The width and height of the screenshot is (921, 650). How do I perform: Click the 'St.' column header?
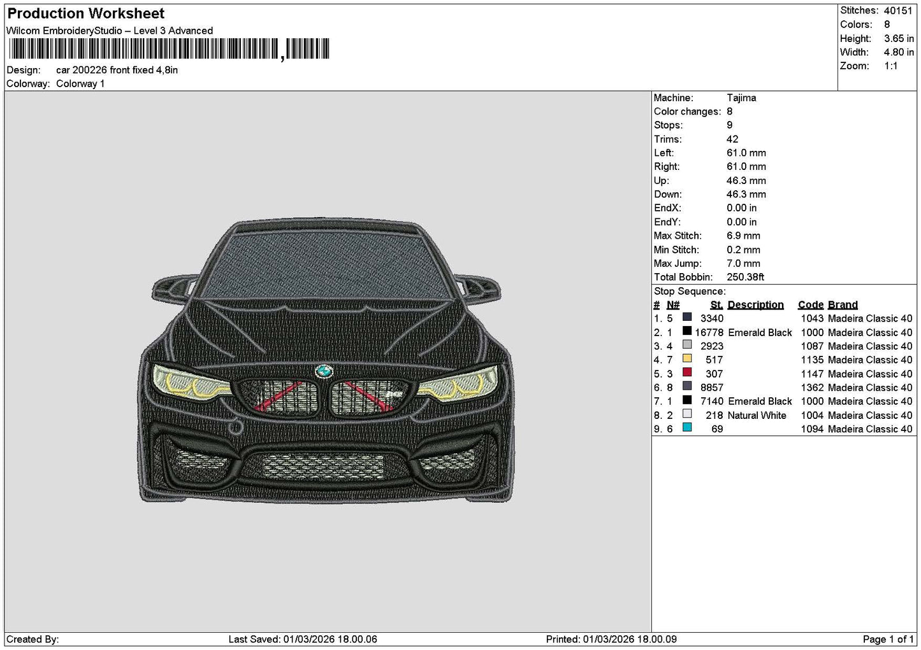(x=716, y=305)
